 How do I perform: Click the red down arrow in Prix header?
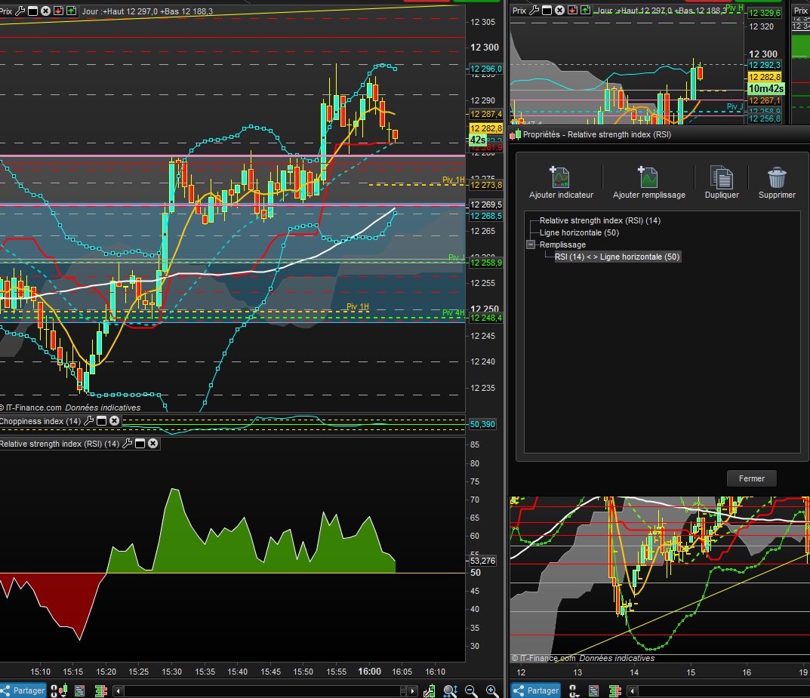(x=59, y=11)
